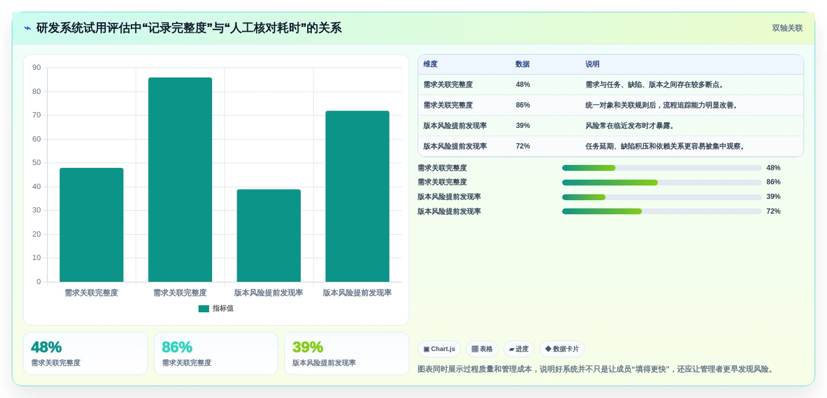827x398 pixels.
Task: Click the description '需求与任务、缺陷、版本之间存在较多断点。'
Action: pyautogui.click(x=656, y=85)
